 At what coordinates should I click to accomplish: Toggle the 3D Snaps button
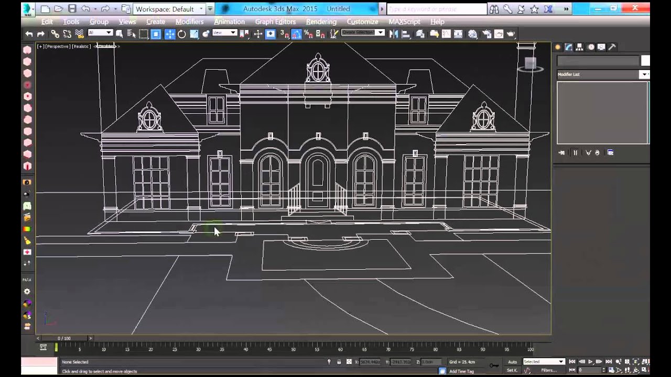[285, 34]
